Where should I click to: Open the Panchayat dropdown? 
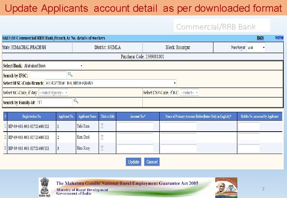pos(256,48)
